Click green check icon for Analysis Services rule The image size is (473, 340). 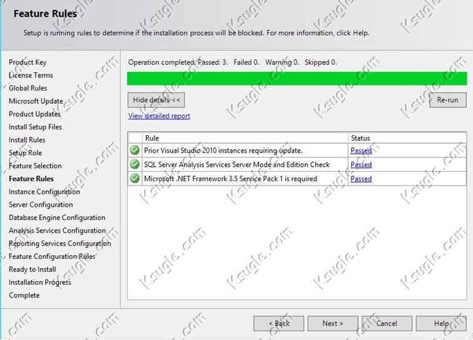pyautogui.click(x=135, y=164)
